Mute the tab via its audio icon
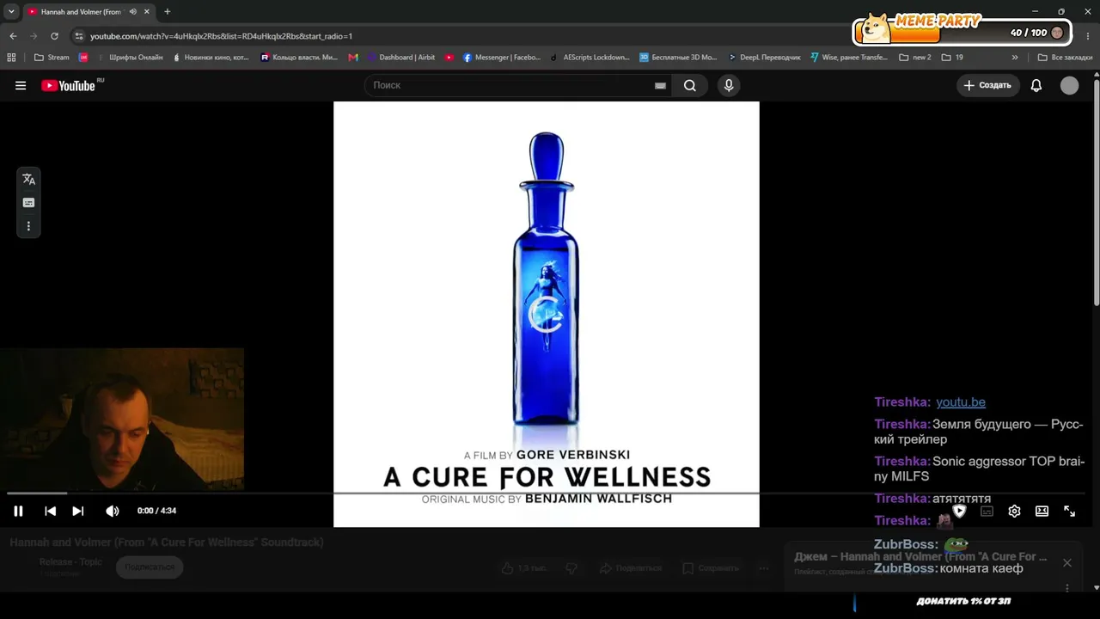The height and width of the screenshot is (619, 1100). [132, 12]
